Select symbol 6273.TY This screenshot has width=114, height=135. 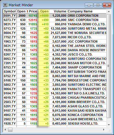pyautogui.click(x=10, y=20)
